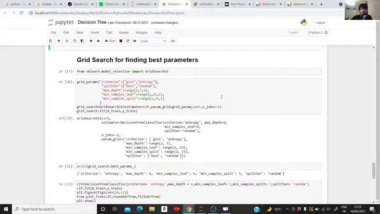Click the site information icon in address bar
This screenshot has width=380, height=214.
(x=31, y=13)
